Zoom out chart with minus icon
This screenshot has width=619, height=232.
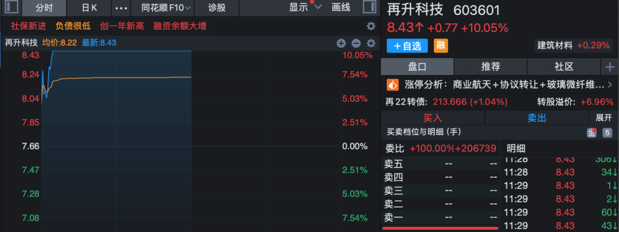[356, 43]
